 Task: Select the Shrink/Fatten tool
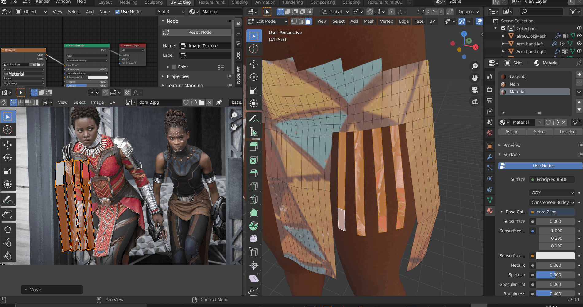tap(254, 265)
